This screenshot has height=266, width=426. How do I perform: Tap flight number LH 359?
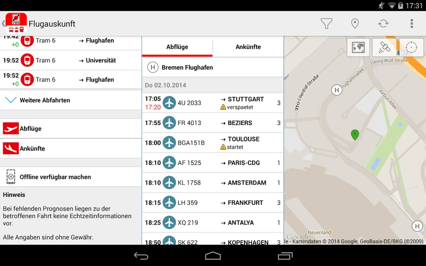[x=187, y=203]
